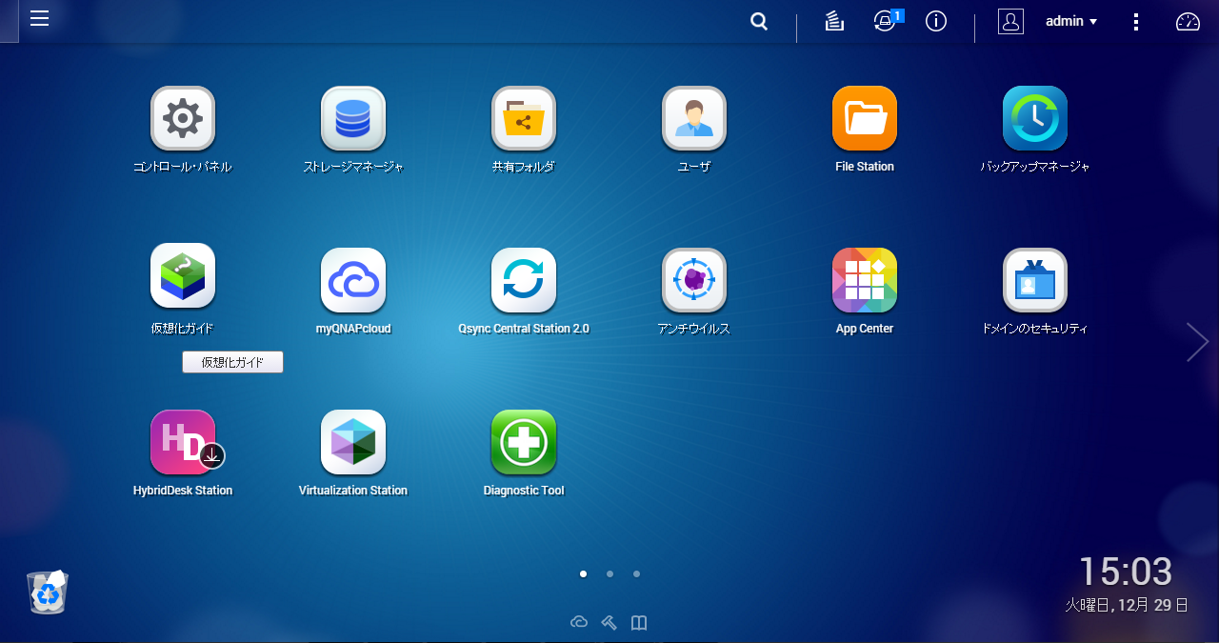1219x643 pixels.
Task: Open バックアップマネージャ icon
Action: click(1035, 118)
